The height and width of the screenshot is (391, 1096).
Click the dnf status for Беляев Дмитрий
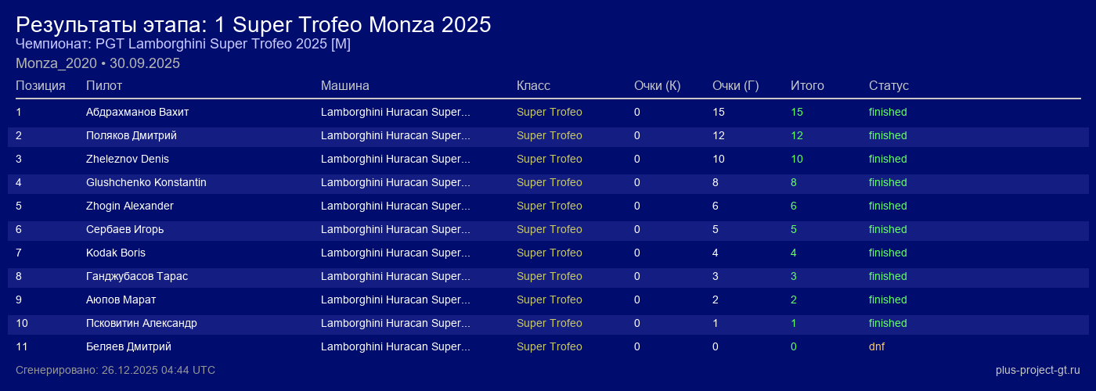click(877, 346)
